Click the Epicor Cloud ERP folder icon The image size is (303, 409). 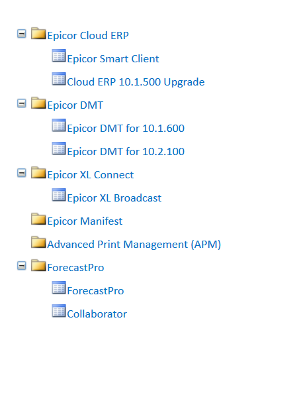tap(38, 33)
